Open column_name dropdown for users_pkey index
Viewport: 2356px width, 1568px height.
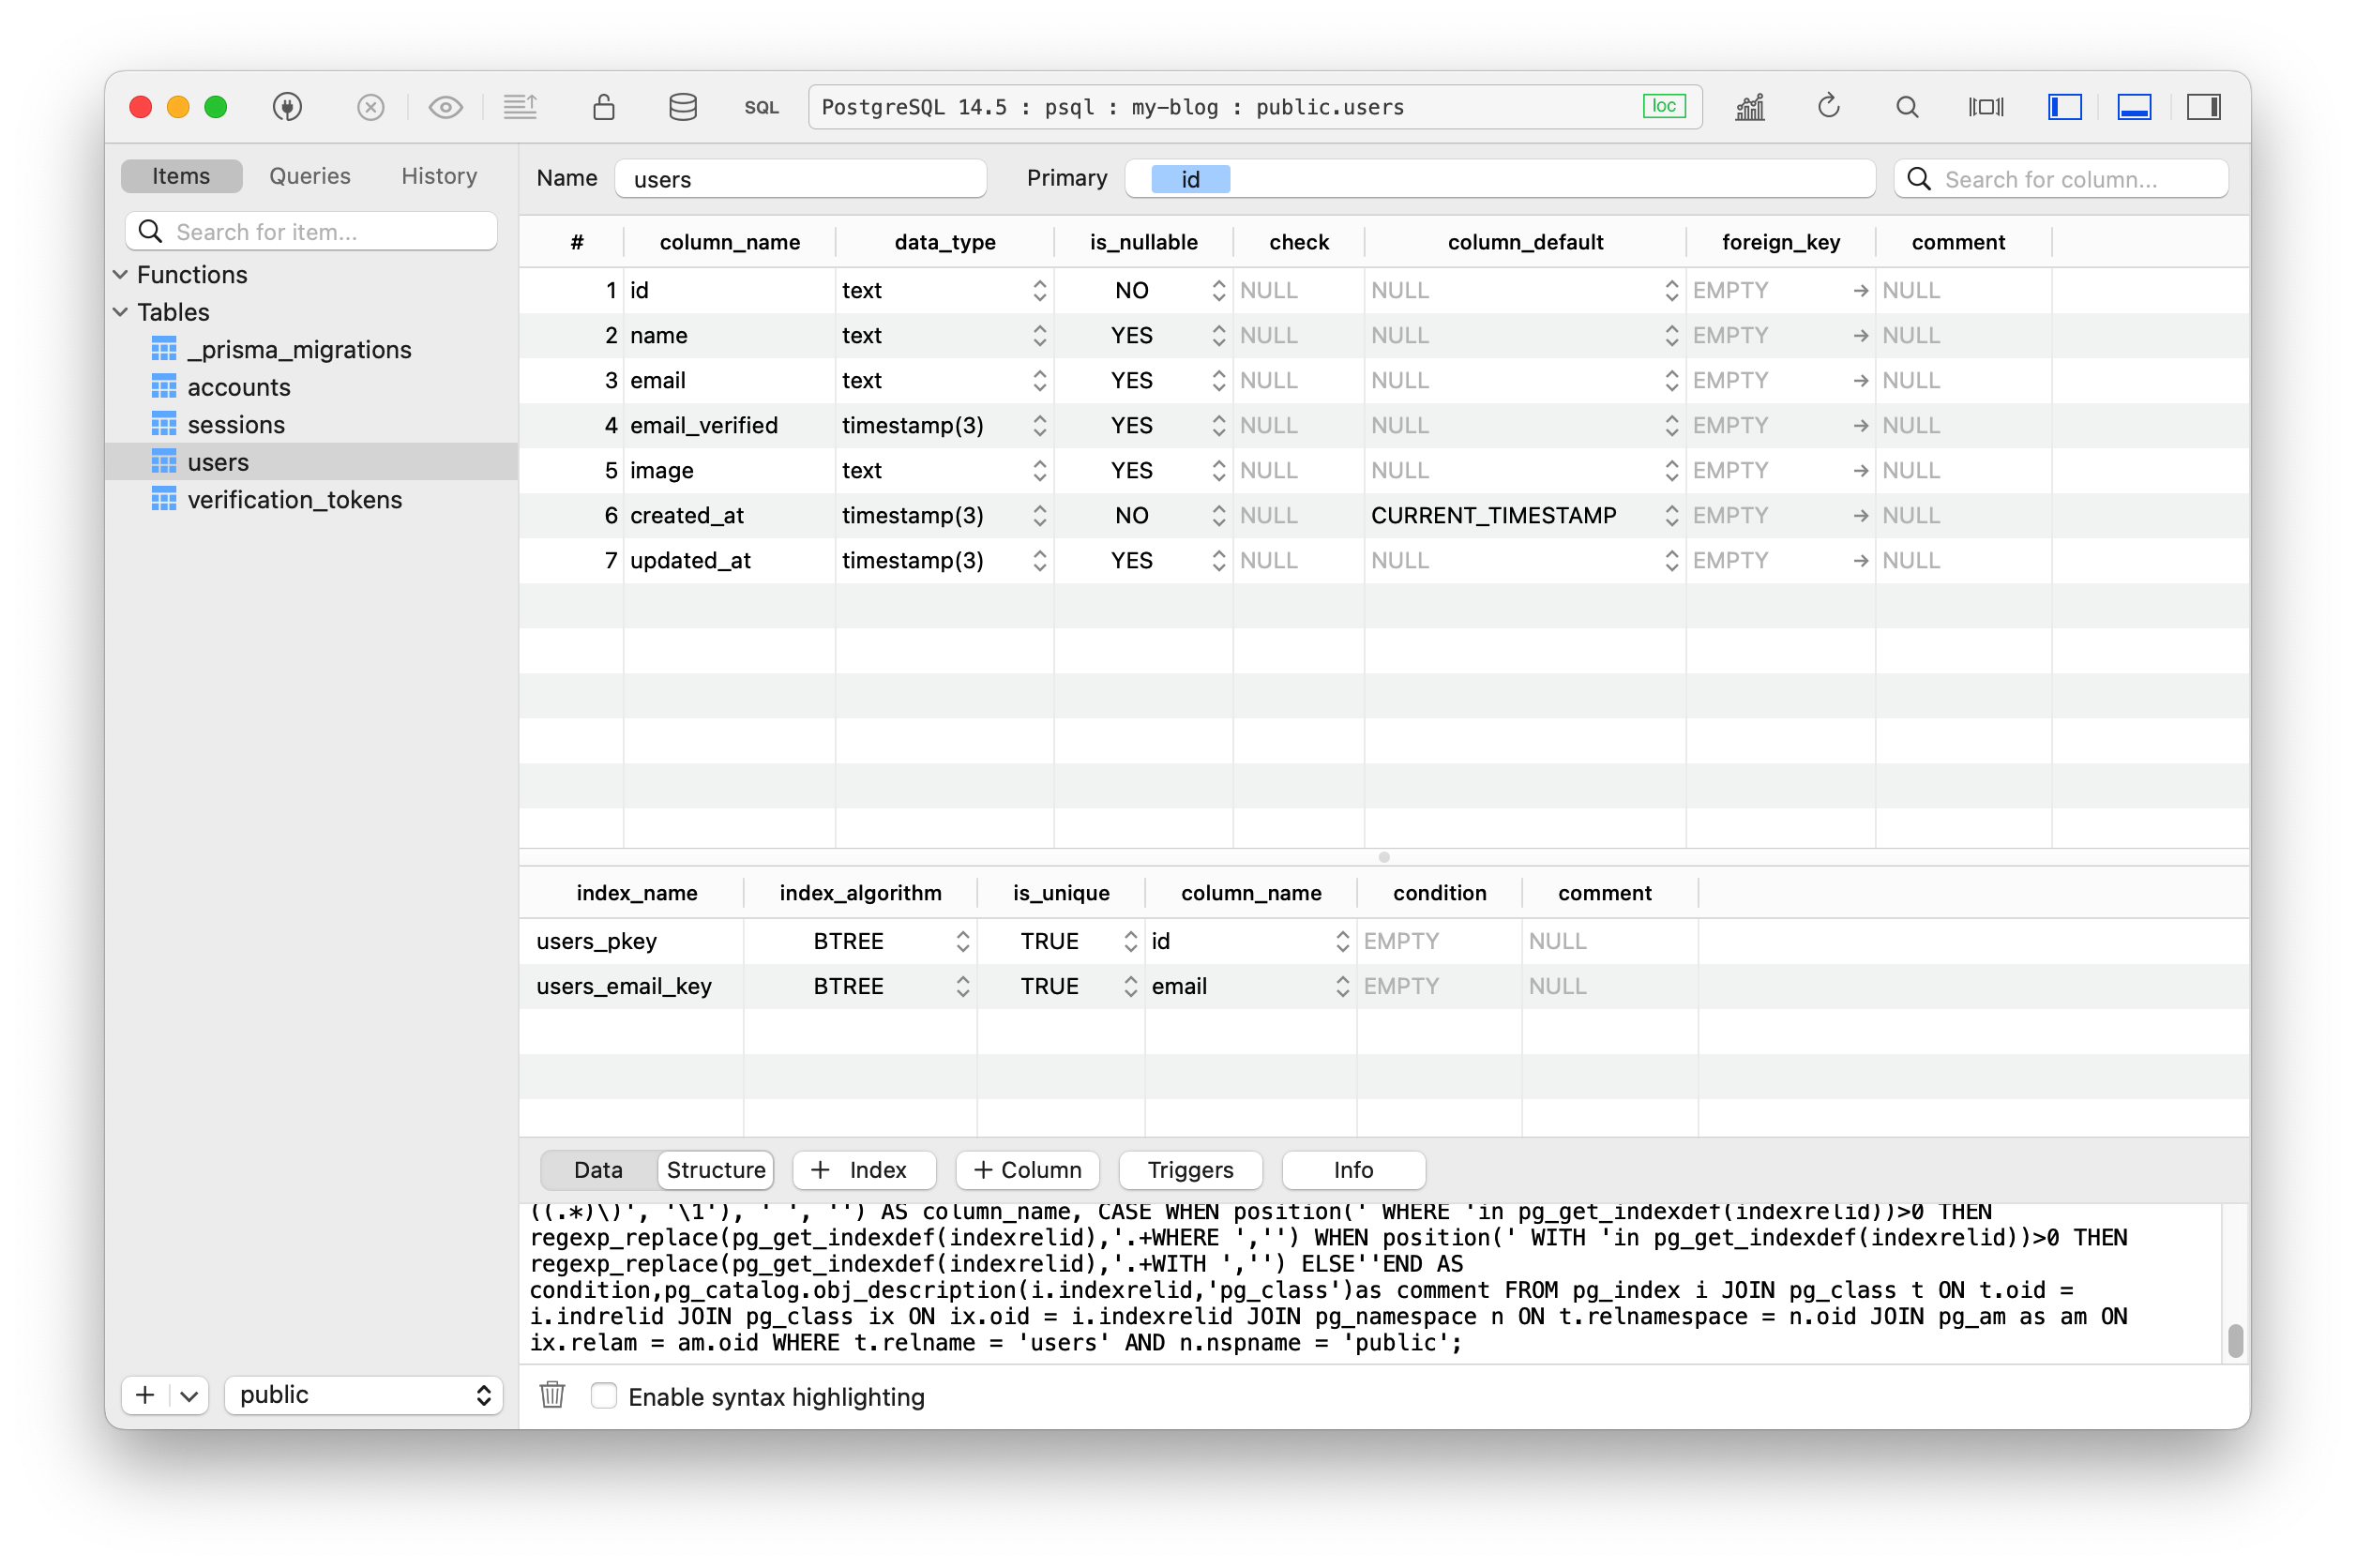click(x=1342, y=941)
